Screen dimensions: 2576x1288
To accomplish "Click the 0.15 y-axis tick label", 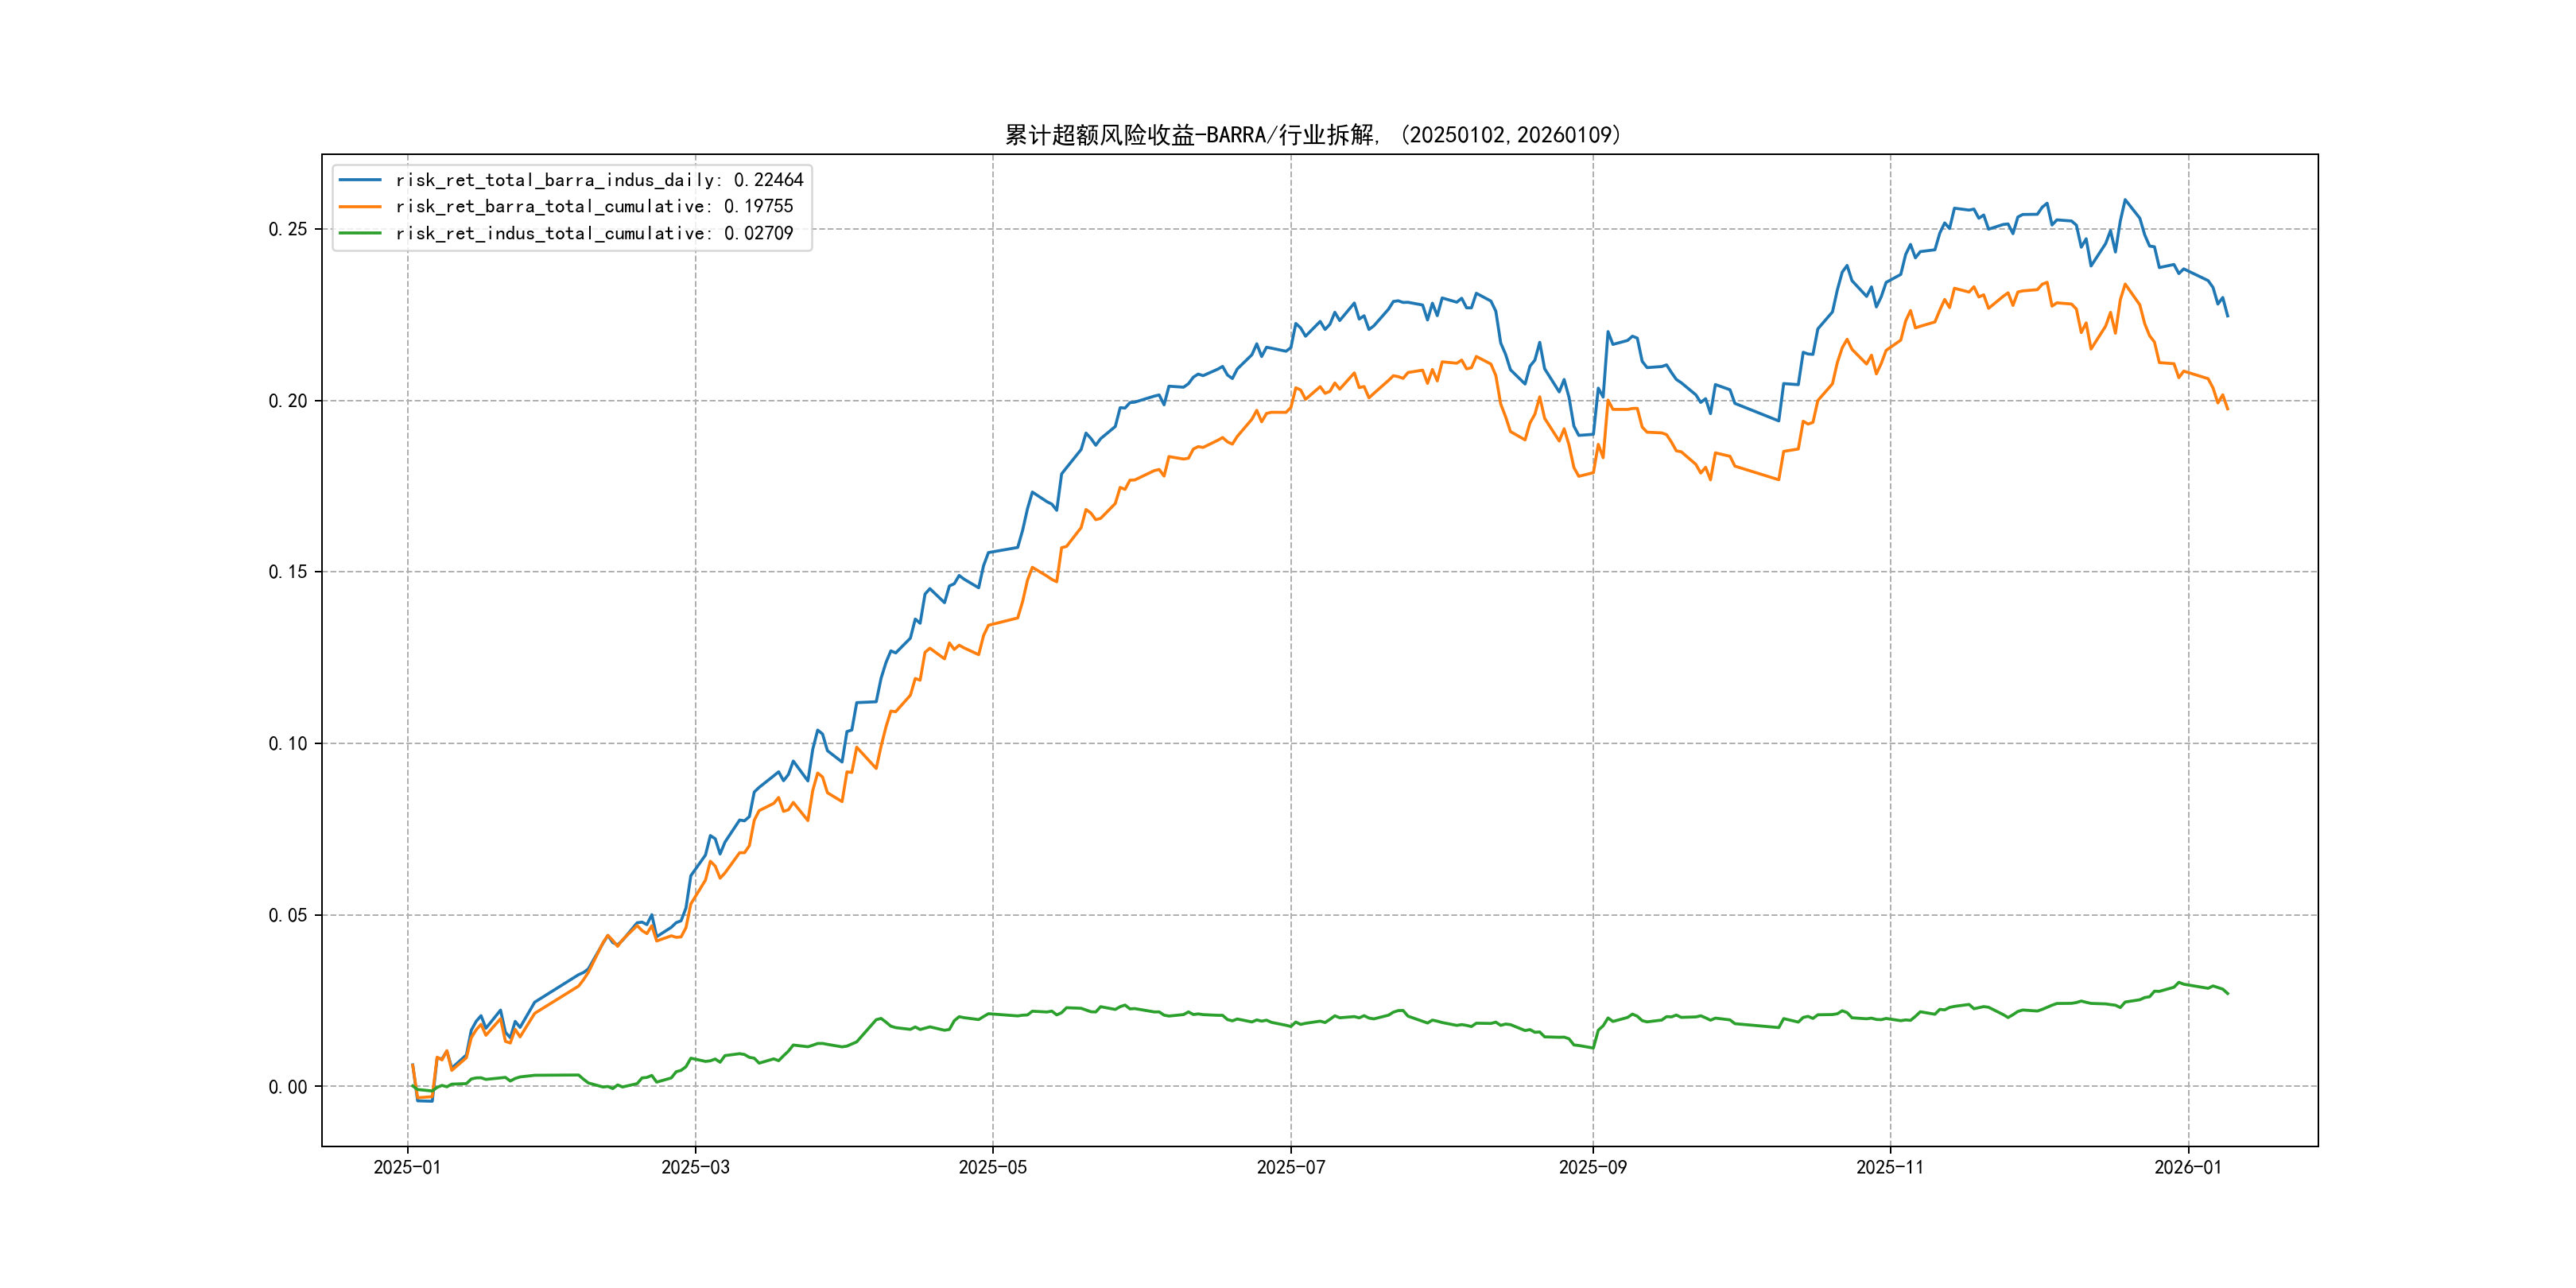I will coord(287,572).
